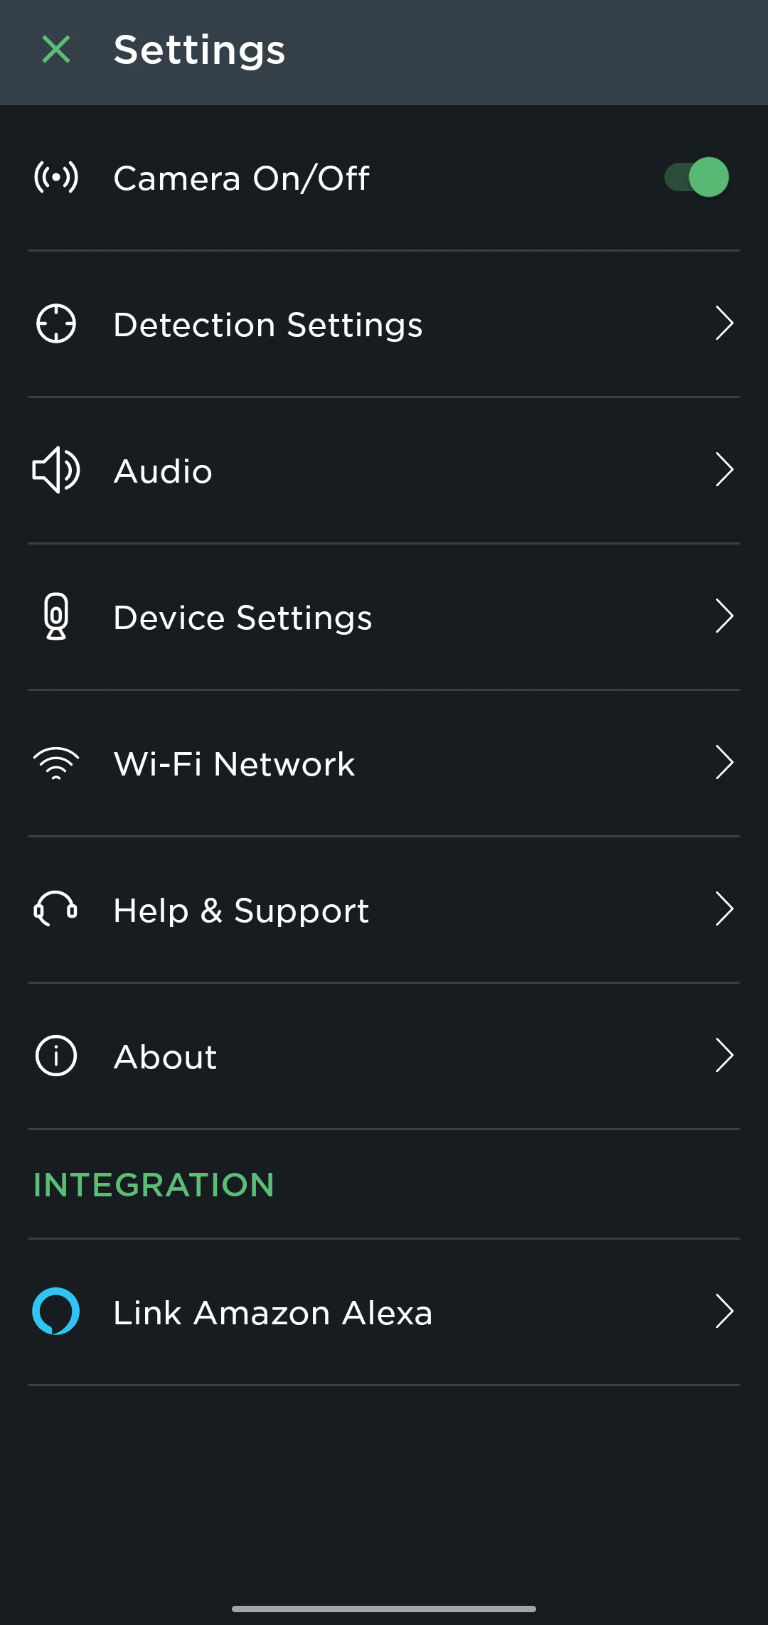Open Link Amazon Alexa integration

[x=273, y=1312]
